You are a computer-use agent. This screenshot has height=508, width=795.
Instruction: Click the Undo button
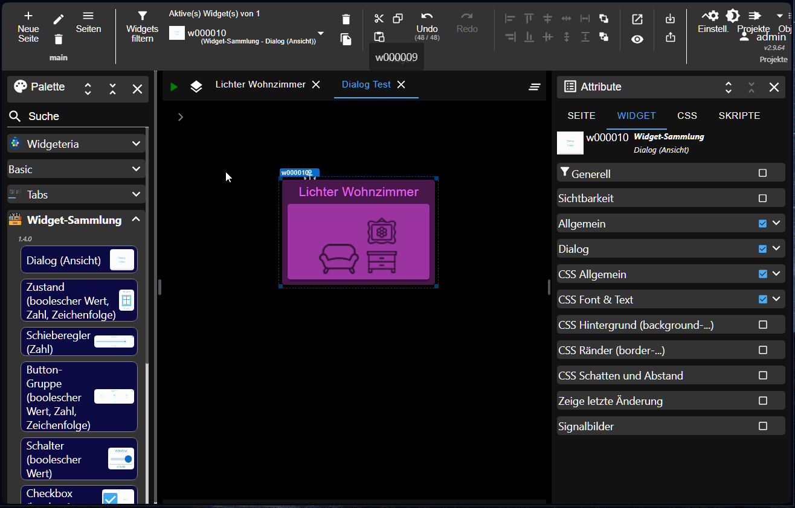click(427, 25)
